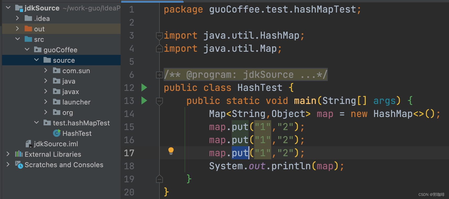Viewport: 449px width, 199px height.
Task: Click the run arrow beside the main method
Action: pos(144,101)
